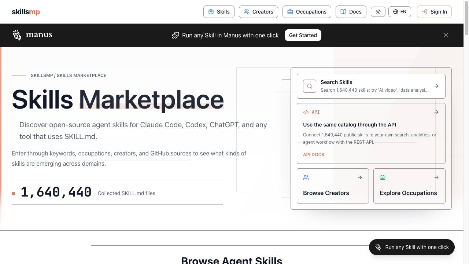
Task: Click the briefcase icon in Occupations nav
Action: click(x=290, y=12)
